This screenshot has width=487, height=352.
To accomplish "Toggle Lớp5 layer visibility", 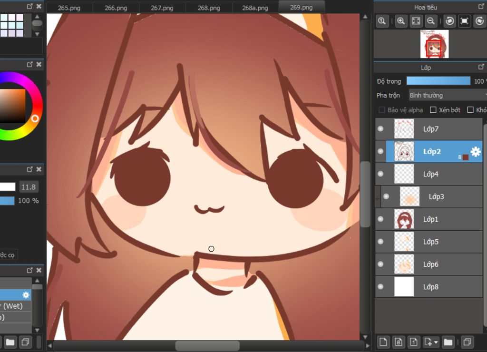I will point(380,242).
